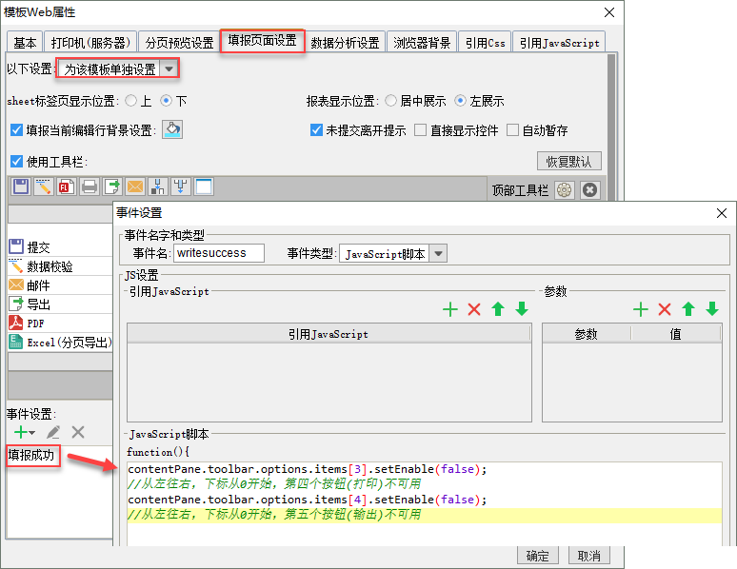Click the Flash print toolbar icon
The image size is (737, 569).
point(67,186)
